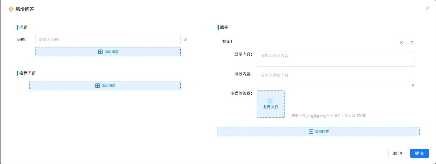
Task: Click the 播报内容 textarea resize handle
Action: point(413,84)
